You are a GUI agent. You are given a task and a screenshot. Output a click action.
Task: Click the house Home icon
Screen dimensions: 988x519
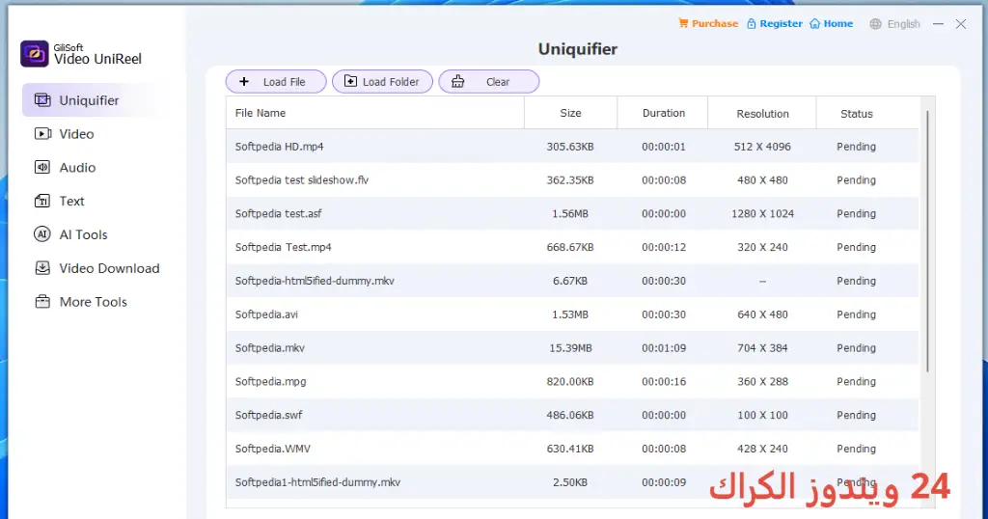(x=814, y=24)
